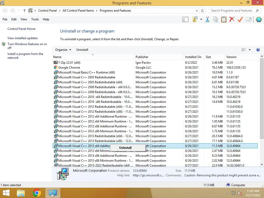Click the address bar Control Panel icon
The height and width of the screenshot is (198, 264).
pyautogui.click(x=30, y=11)
